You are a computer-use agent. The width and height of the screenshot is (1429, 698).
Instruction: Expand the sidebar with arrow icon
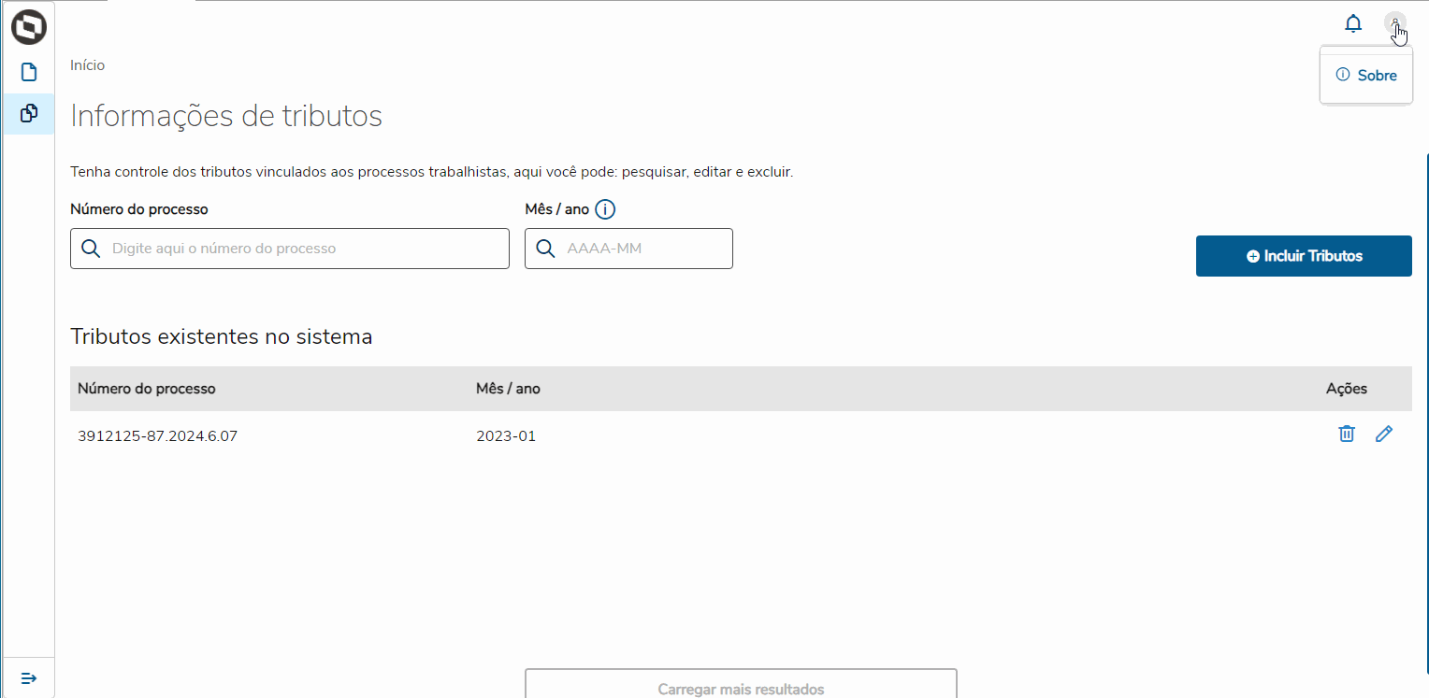[x=28, y=677]
